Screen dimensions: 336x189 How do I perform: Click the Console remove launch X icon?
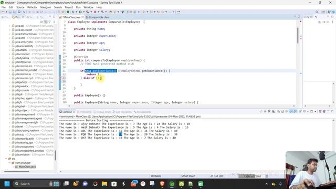pos(269,111)
